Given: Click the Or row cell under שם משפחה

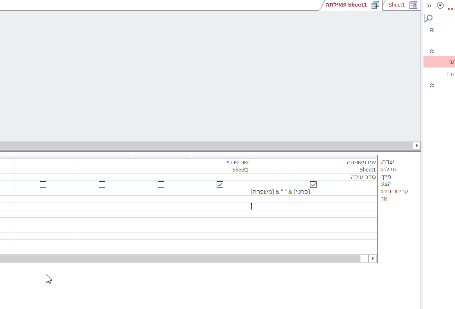Looking at the screenshot, I should (x=314, y=199).
